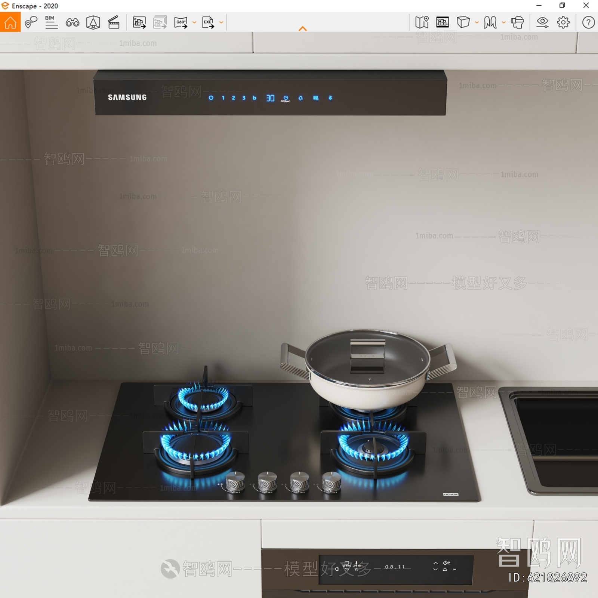Click the Enscape logo in the title bar

(5, 6)
